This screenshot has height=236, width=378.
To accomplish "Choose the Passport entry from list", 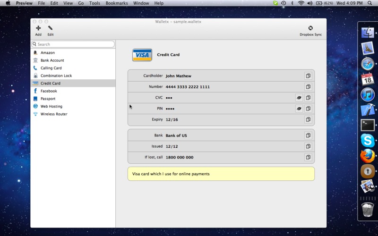I will click(x=48, y=99).
